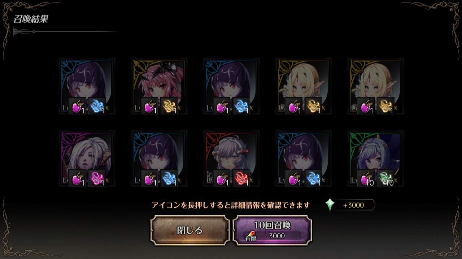Tap the purple fruit icon on first card
The height and width of the screenshot is (259, 462).
click(77, 106)
